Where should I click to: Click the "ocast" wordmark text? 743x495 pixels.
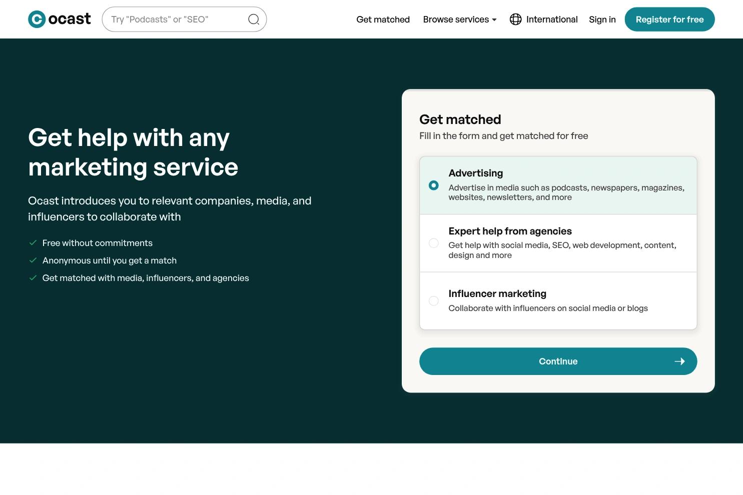(x=70, y=19)
